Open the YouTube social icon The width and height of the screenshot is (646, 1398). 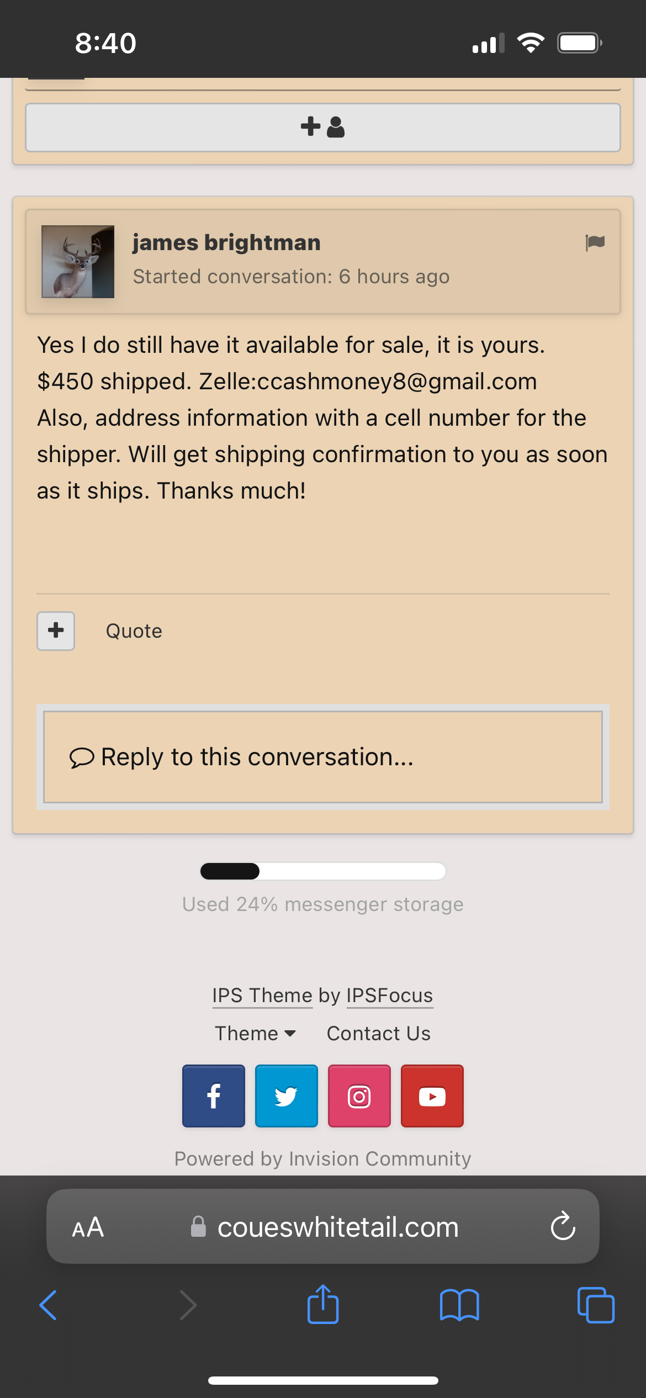pos(432,1096)
